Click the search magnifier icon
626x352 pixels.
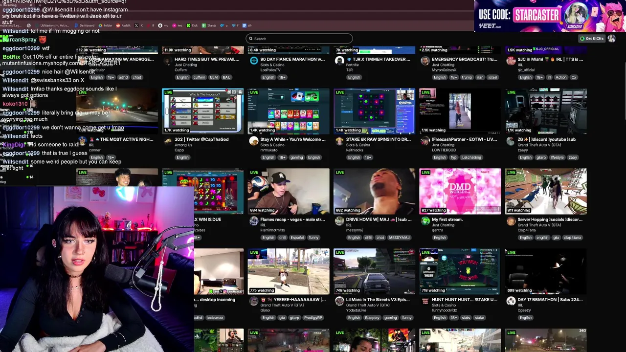[251, 39]
